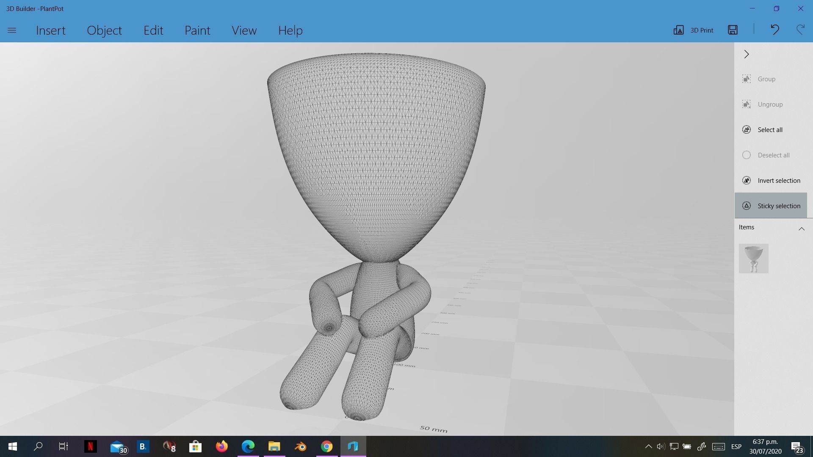813x457 pixels.
Task: Switch to Microsoft Edge on taskbar
Action: pos(248,446)
